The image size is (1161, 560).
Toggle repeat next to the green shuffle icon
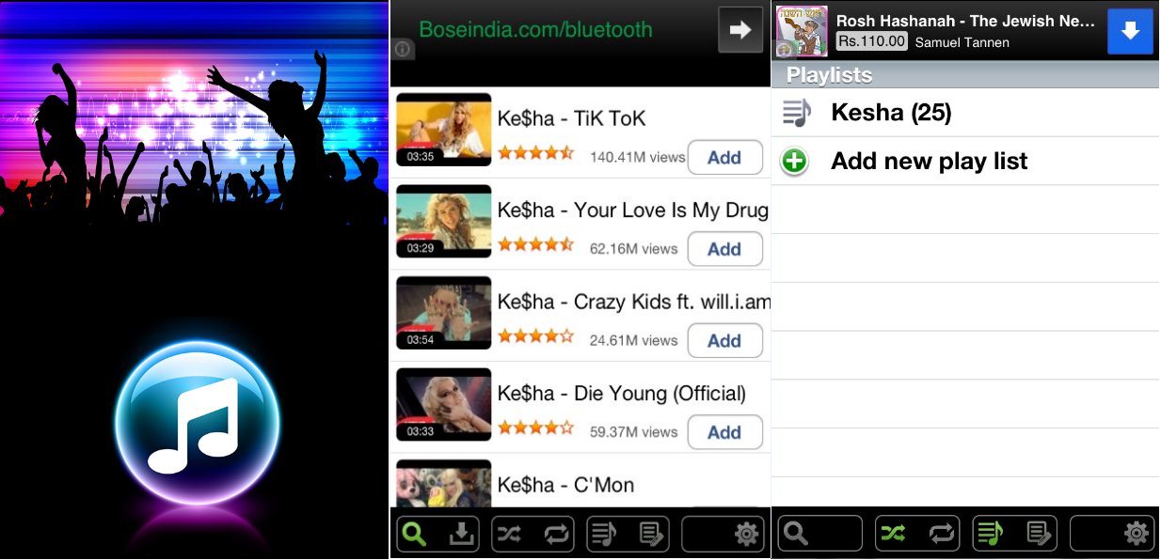(x=942, y=534)
